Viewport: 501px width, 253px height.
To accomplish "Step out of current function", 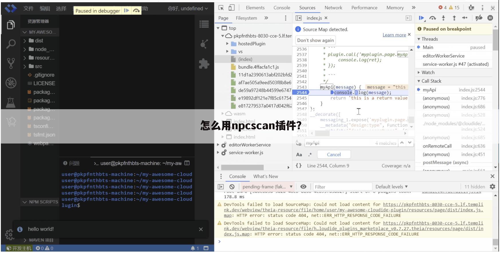I will tap(454, 18).
